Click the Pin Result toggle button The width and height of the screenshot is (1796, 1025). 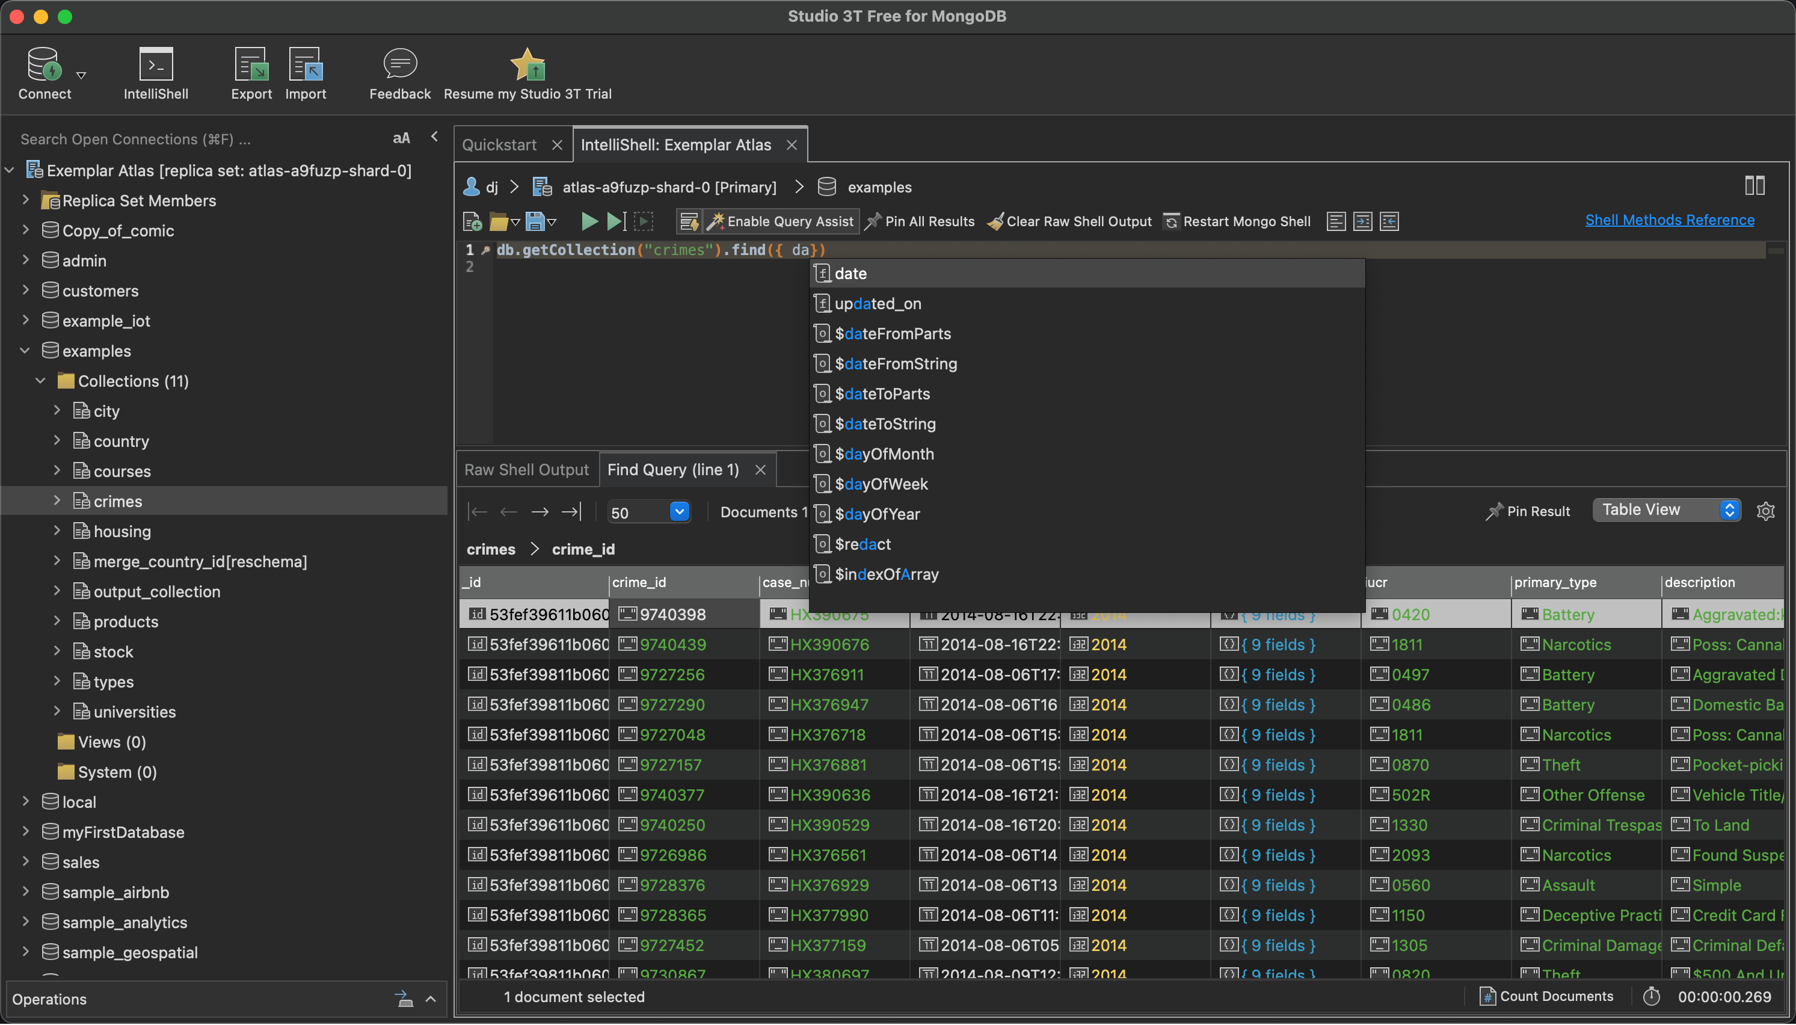(x=1528, y=511)
